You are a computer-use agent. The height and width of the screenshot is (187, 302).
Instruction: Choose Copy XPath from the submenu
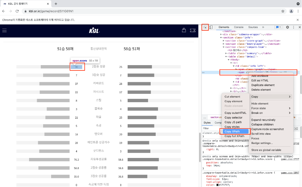click(236, 131)
